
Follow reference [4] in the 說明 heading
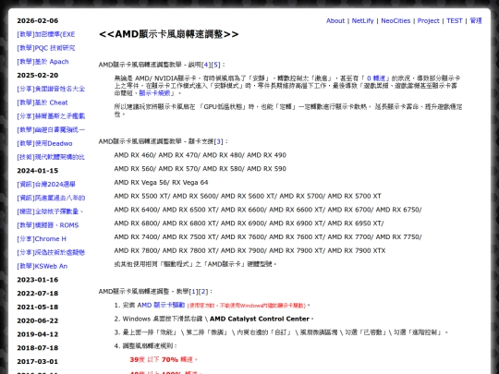206,65
